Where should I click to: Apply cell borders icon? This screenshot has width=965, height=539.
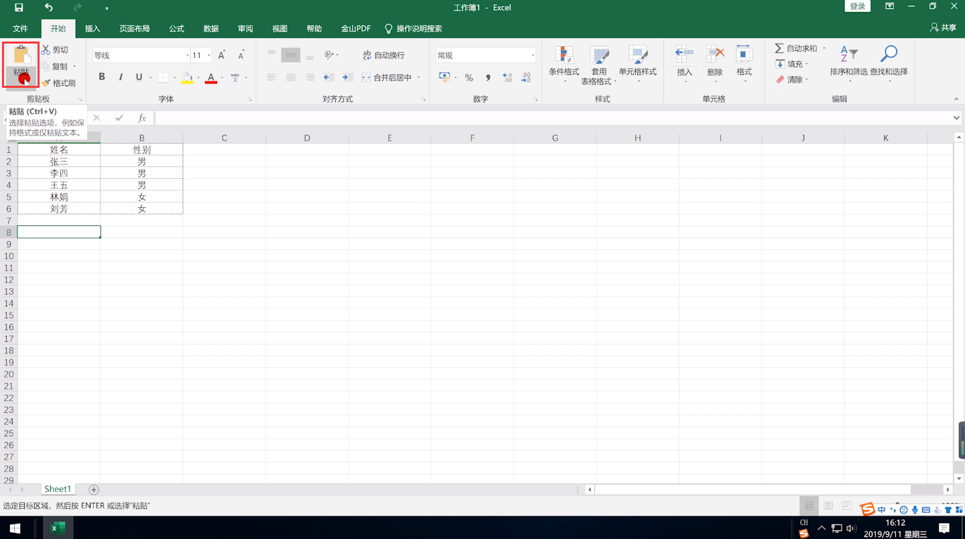click(x=163, y=78)
